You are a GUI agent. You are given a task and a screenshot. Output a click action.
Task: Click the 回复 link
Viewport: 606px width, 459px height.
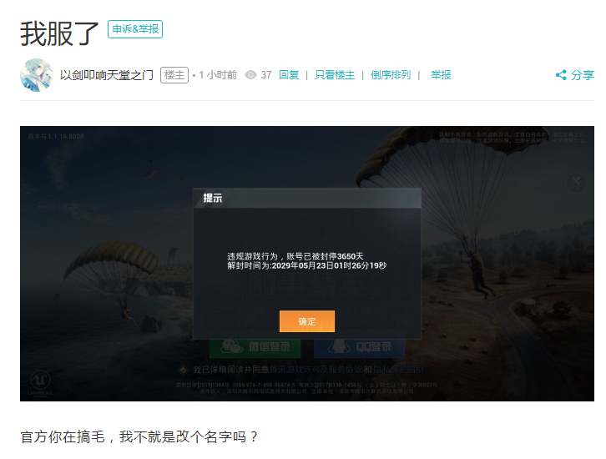[x=289, y=74]
